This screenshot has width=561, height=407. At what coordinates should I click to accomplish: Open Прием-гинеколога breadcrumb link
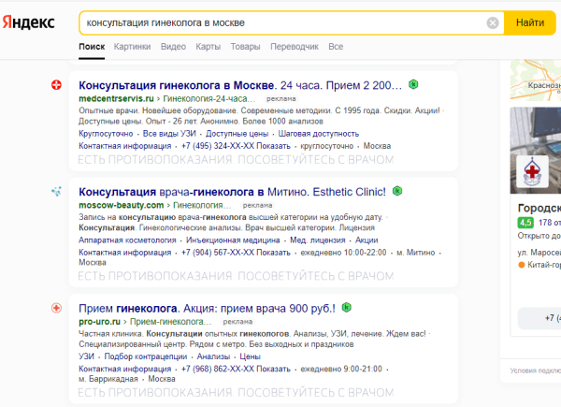170,322
